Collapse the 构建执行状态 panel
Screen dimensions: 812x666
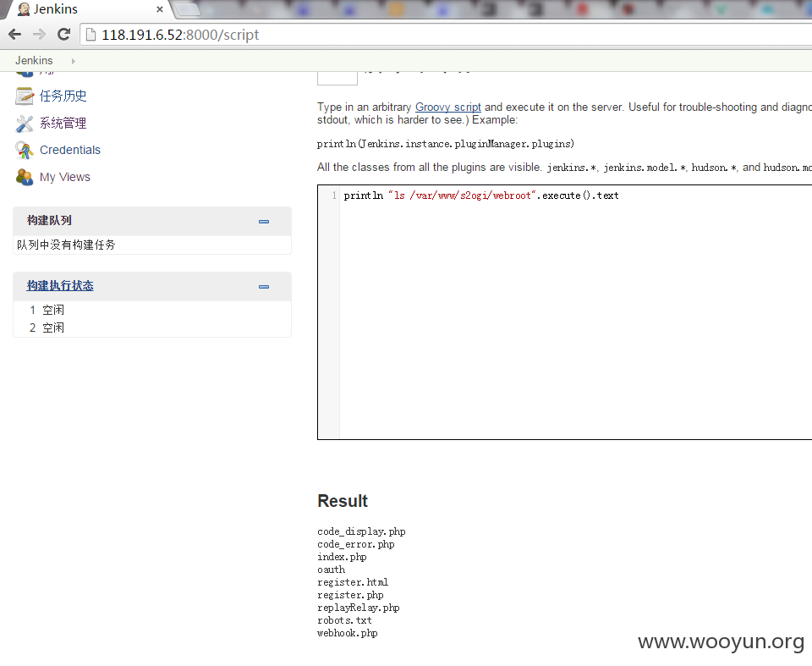[264, 287]
